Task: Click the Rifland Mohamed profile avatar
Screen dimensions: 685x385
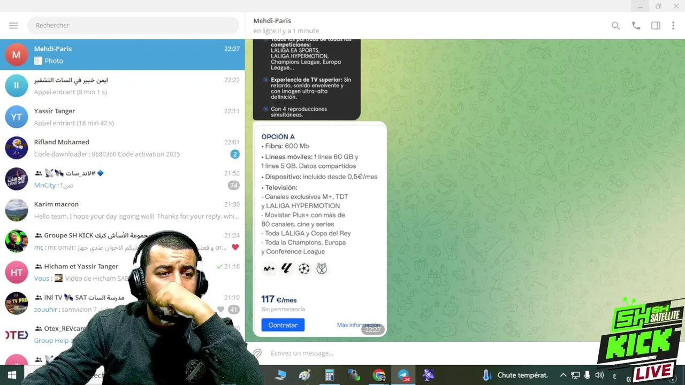Action: [17, 148]
